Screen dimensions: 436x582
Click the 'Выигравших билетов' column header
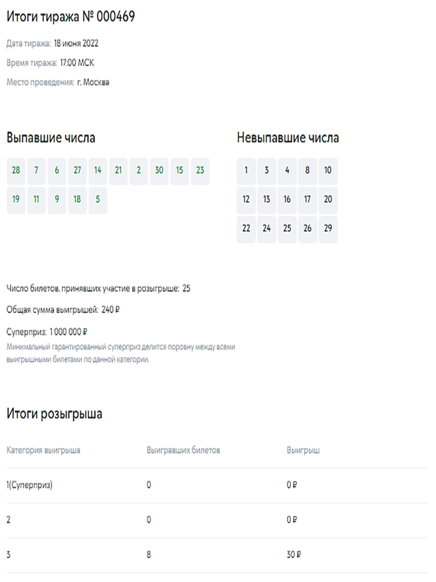183,451
